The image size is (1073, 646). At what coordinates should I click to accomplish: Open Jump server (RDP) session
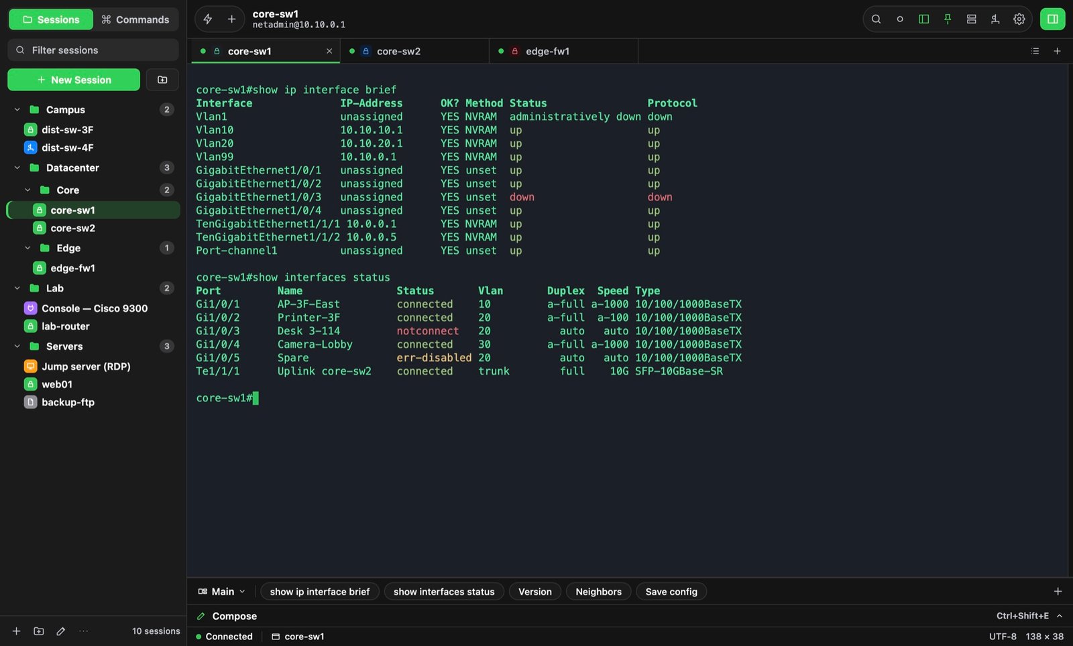coord(93,367)
